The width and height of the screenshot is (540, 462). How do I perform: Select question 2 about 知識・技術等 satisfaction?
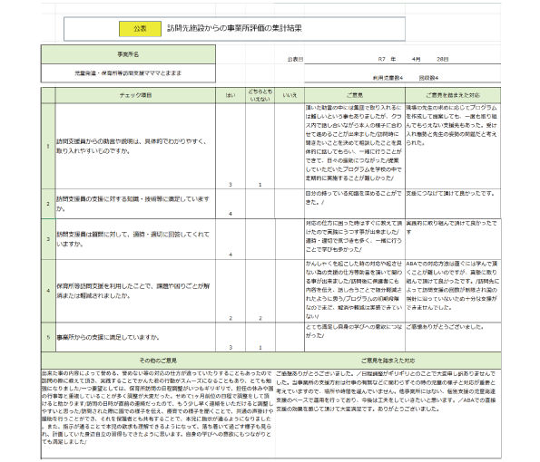(x=135, y=204)
